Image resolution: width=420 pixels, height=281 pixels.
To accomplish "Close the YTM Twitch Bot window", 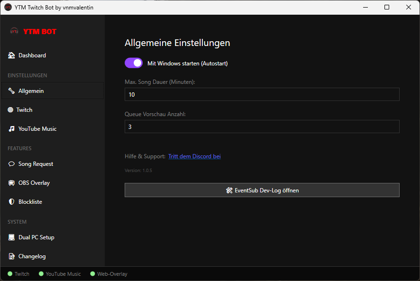I will pos(409,7).
